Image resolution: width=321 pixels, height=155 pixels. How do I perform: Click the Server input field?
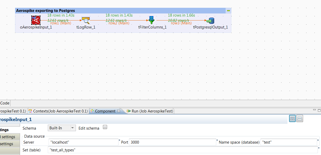pos(83,142)
